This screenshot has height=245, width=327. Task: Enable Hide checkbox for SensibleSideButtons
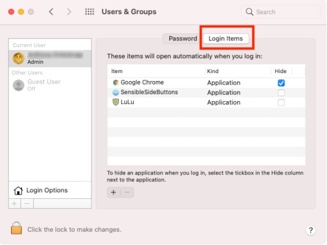pyautogui.click(x=281, y=93)
